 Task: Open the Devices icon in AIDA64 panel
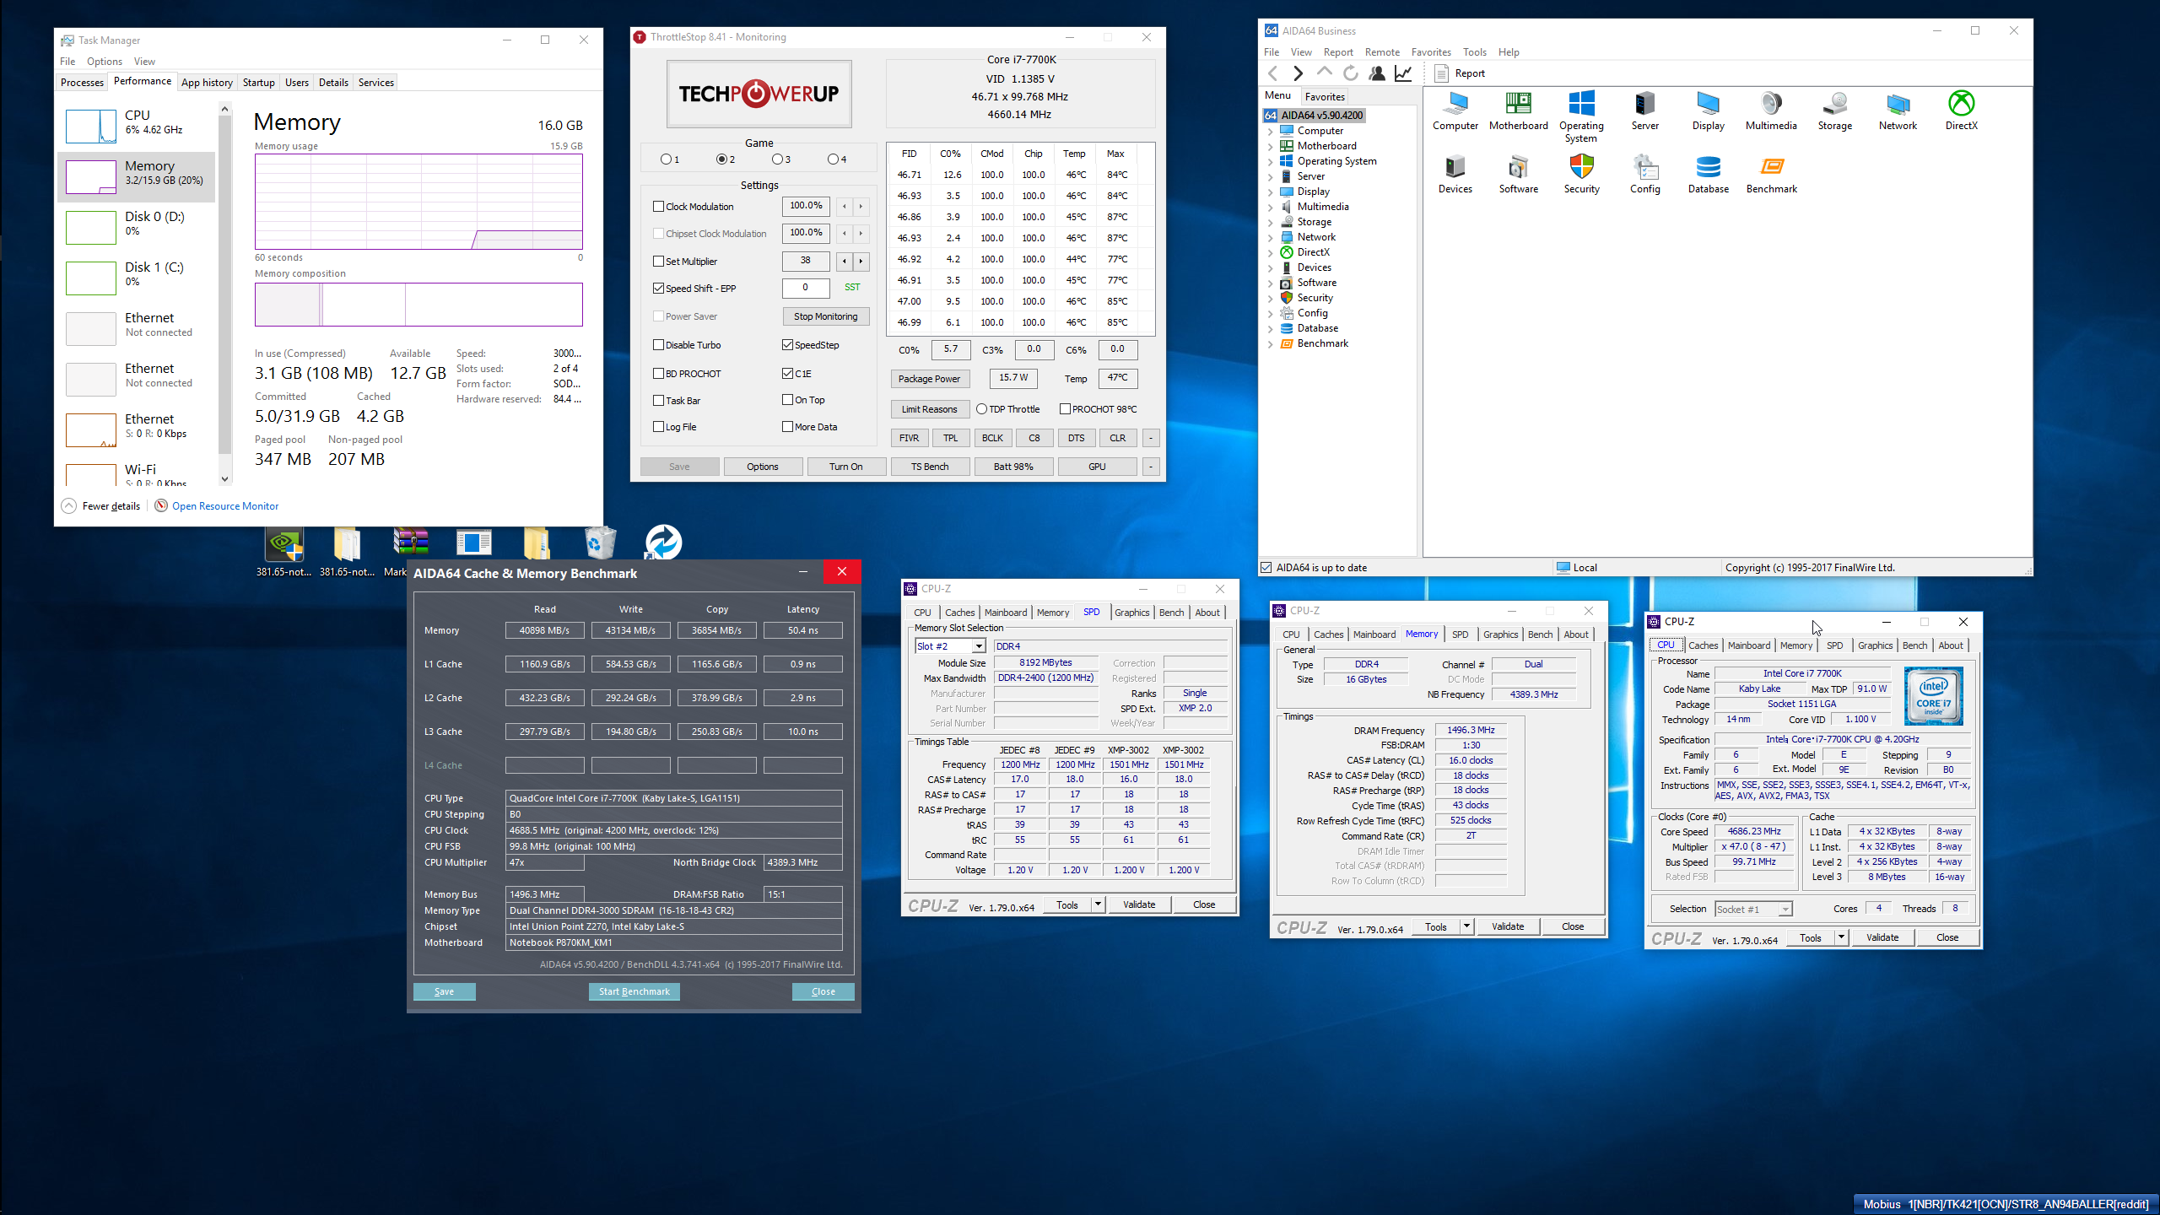click(x=1455, y=167)
